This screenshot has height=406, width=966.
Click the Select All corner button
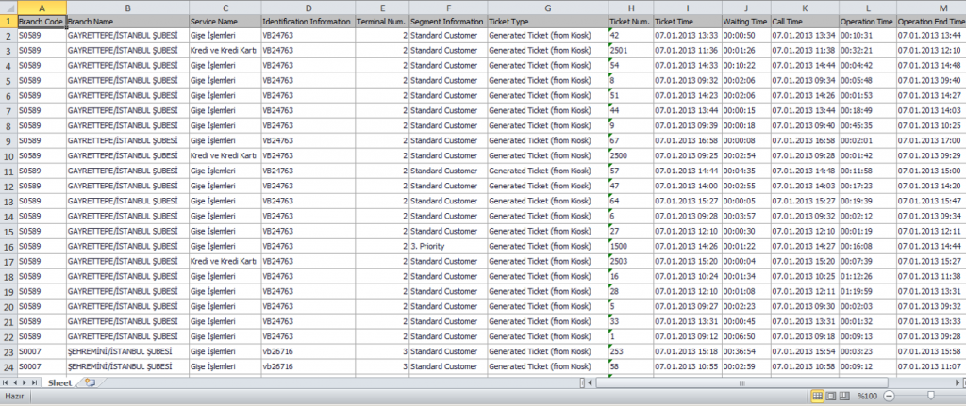(8, 8)
